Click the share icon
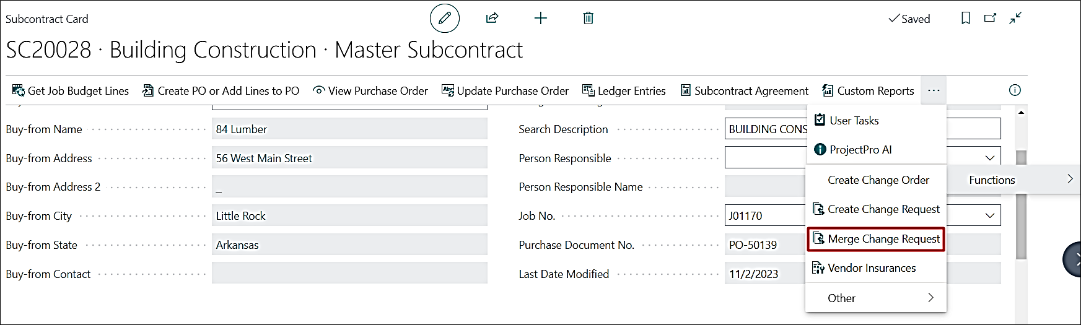This screenshot has height=325, width=1081. point(492,19)
